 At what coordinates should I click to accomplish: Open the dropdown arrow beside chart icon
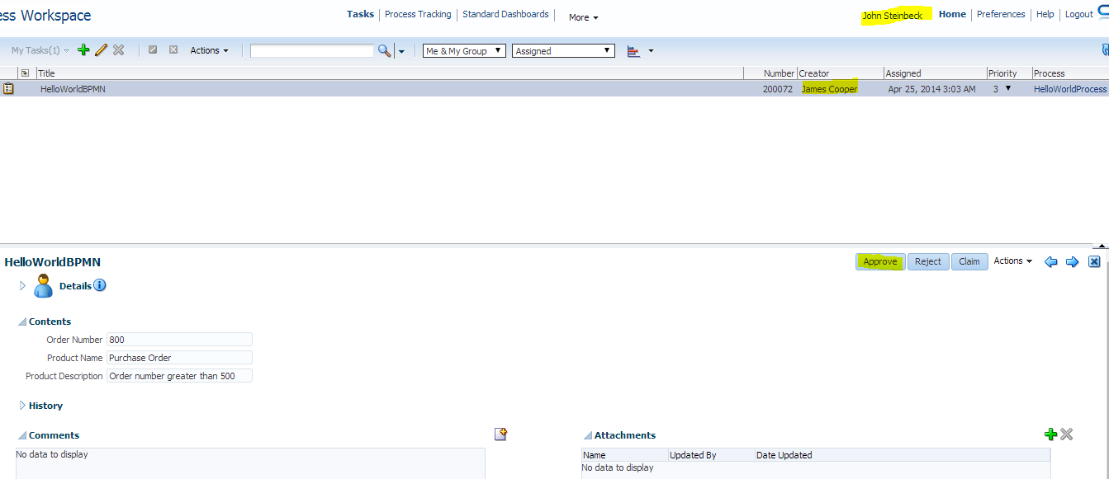click(651, 51)
